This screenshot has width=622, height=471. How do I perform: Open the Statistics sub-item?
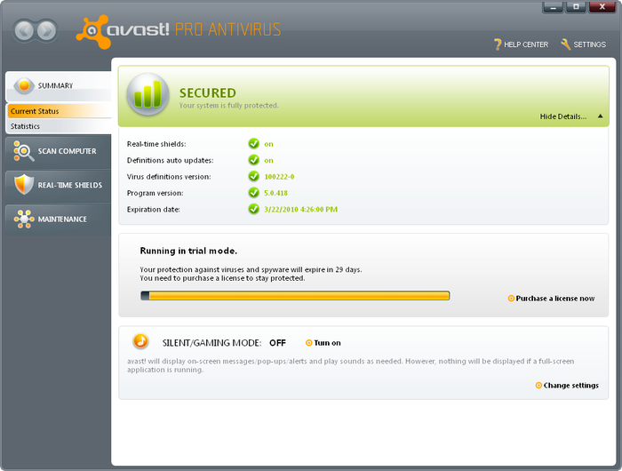tap(60, 126)
